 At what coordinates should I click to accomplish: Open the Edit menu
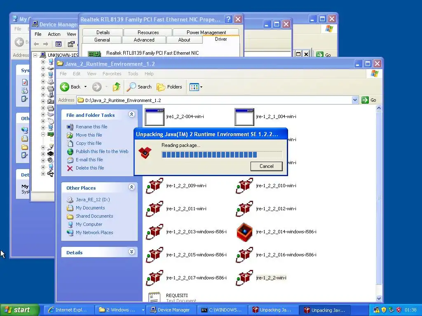pos(77,74)
